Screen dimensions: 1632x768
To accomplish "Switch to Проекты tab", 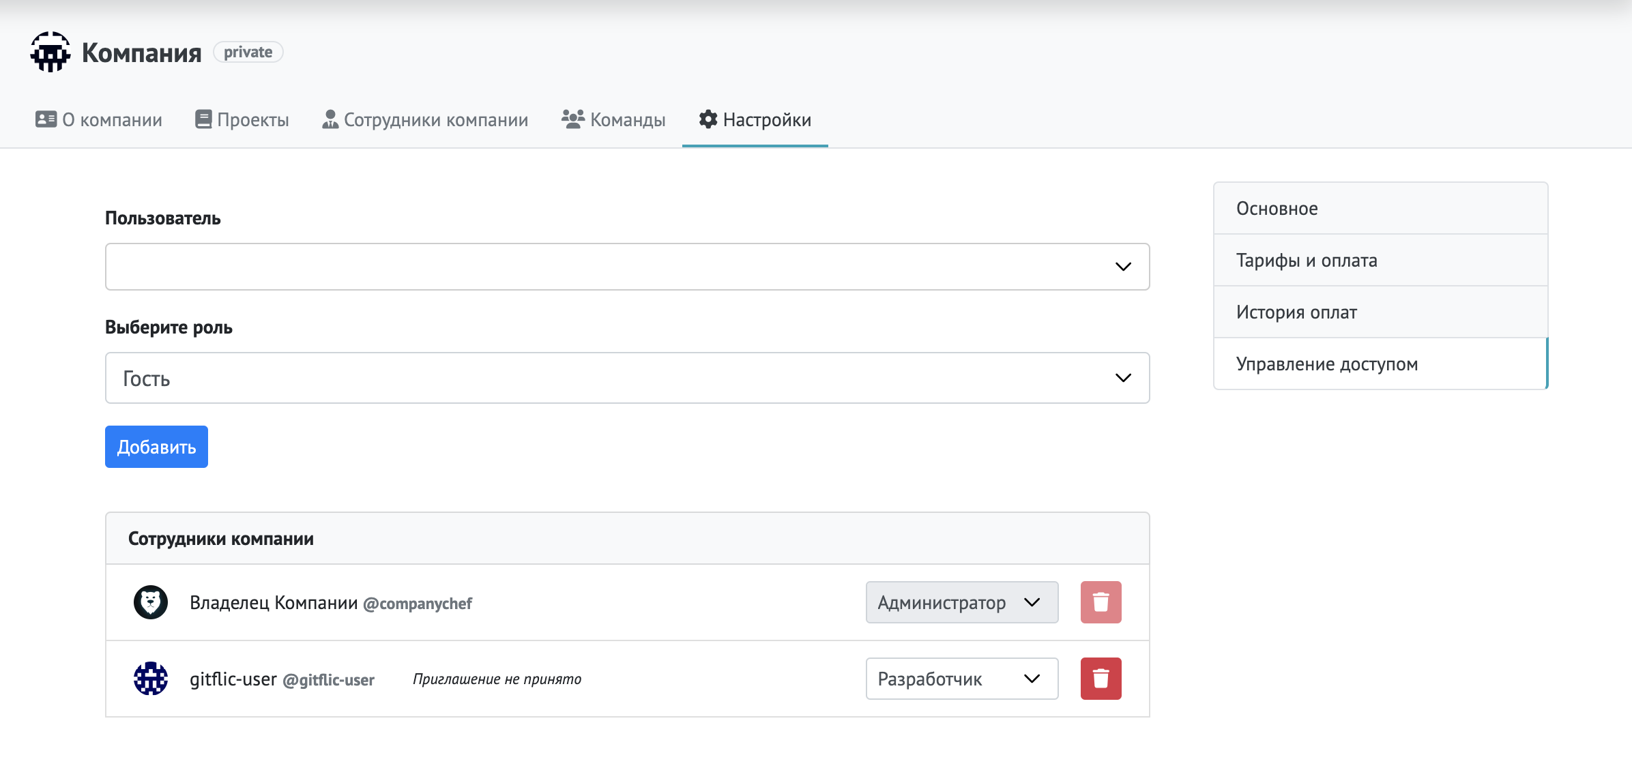I will pyautogui.click(x=242, y=119).
